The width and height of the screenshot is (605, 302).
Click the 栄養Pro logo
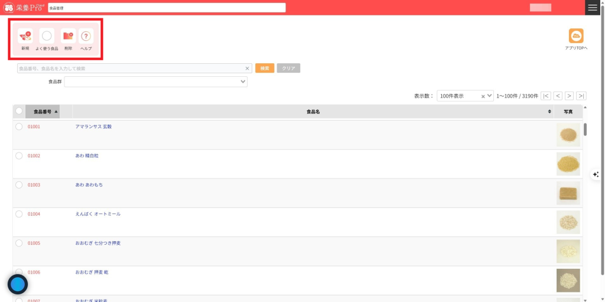click(x=24, y=8)
